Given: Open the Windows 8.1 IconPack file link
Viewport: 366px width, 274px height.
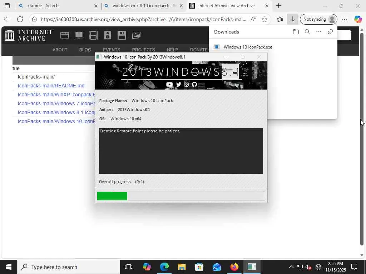Looking at the screenshot, I should click(x=56, y=112).
